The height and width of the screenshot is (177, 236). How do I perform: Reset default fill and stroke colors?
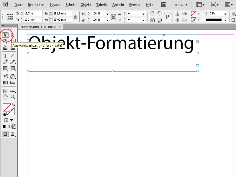point(4,114)
